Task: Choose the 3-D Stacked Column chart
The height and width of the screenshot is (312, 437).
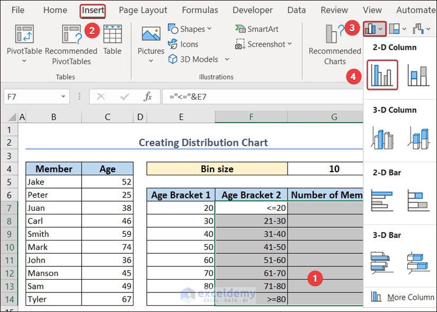Action: point(418,138)
